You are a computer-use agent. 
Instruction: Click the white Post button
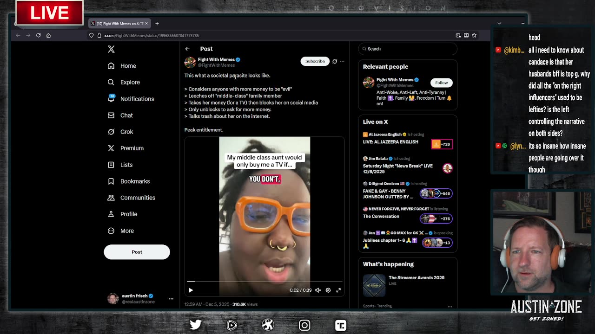point(137,252)
